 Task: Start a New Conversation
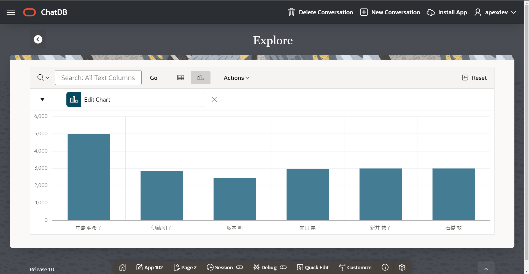pos(390,12)
